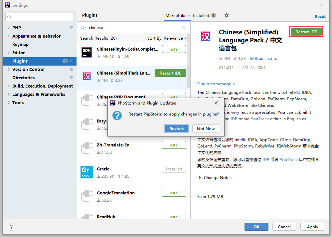
Task: Click the search magnifier in settings search box
Action: coord(10,17)
